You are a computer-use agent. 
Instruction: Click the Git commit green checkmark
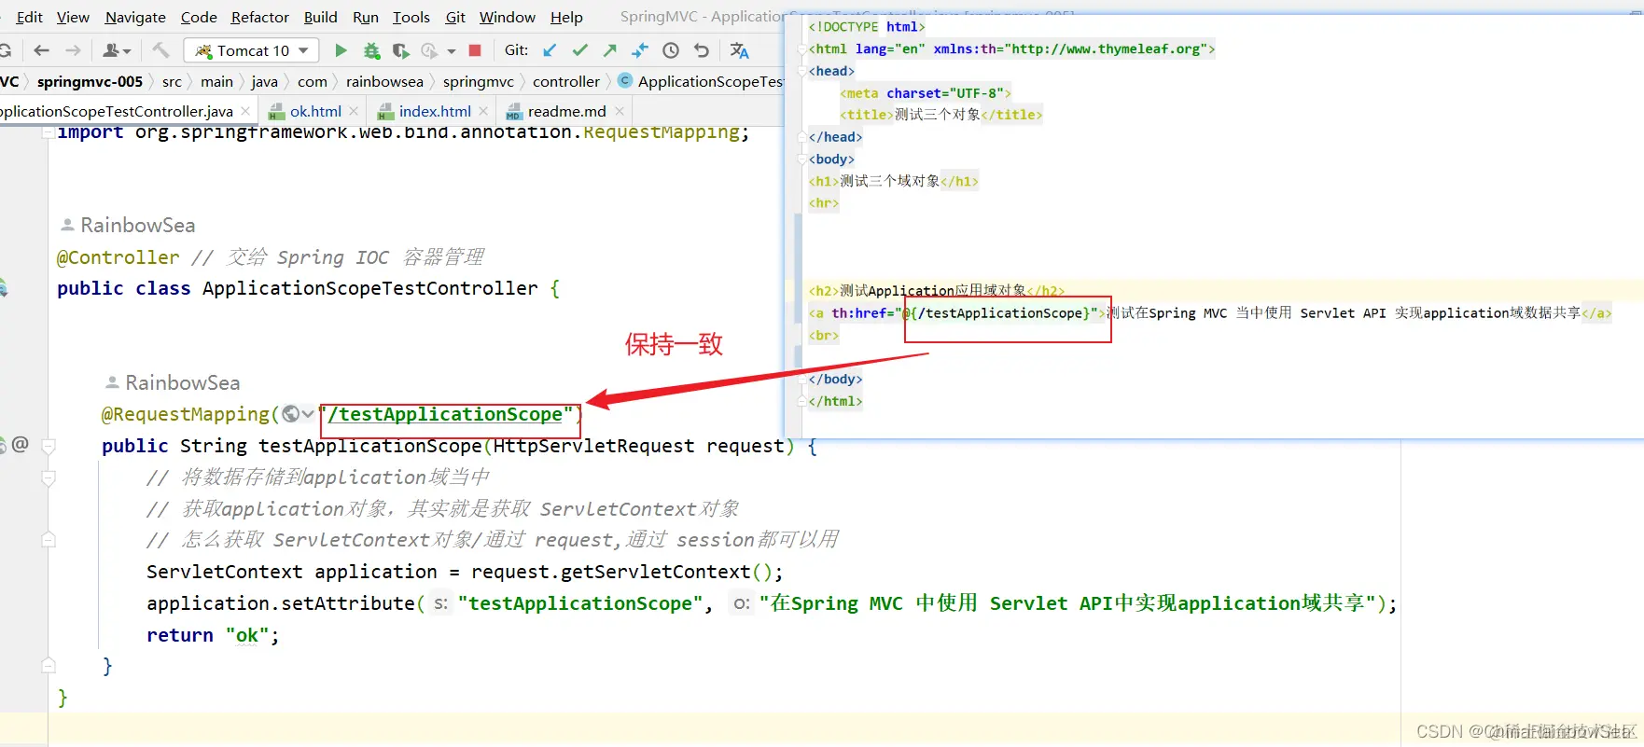tap(580, 50)
